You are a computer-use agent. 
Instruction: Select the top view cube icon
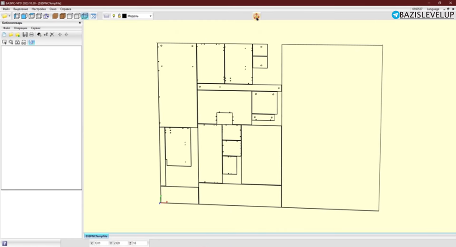[32, 16]
